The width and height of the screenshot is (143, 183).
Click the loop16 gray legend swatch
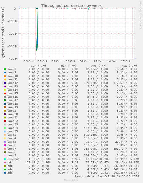(5, 97)
